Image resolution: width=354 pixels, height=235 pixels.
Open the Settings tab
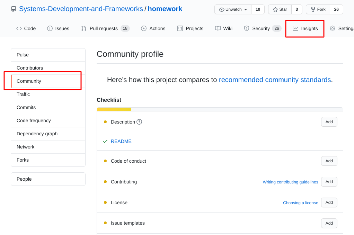pyautogui.click(x=342, y=28)
